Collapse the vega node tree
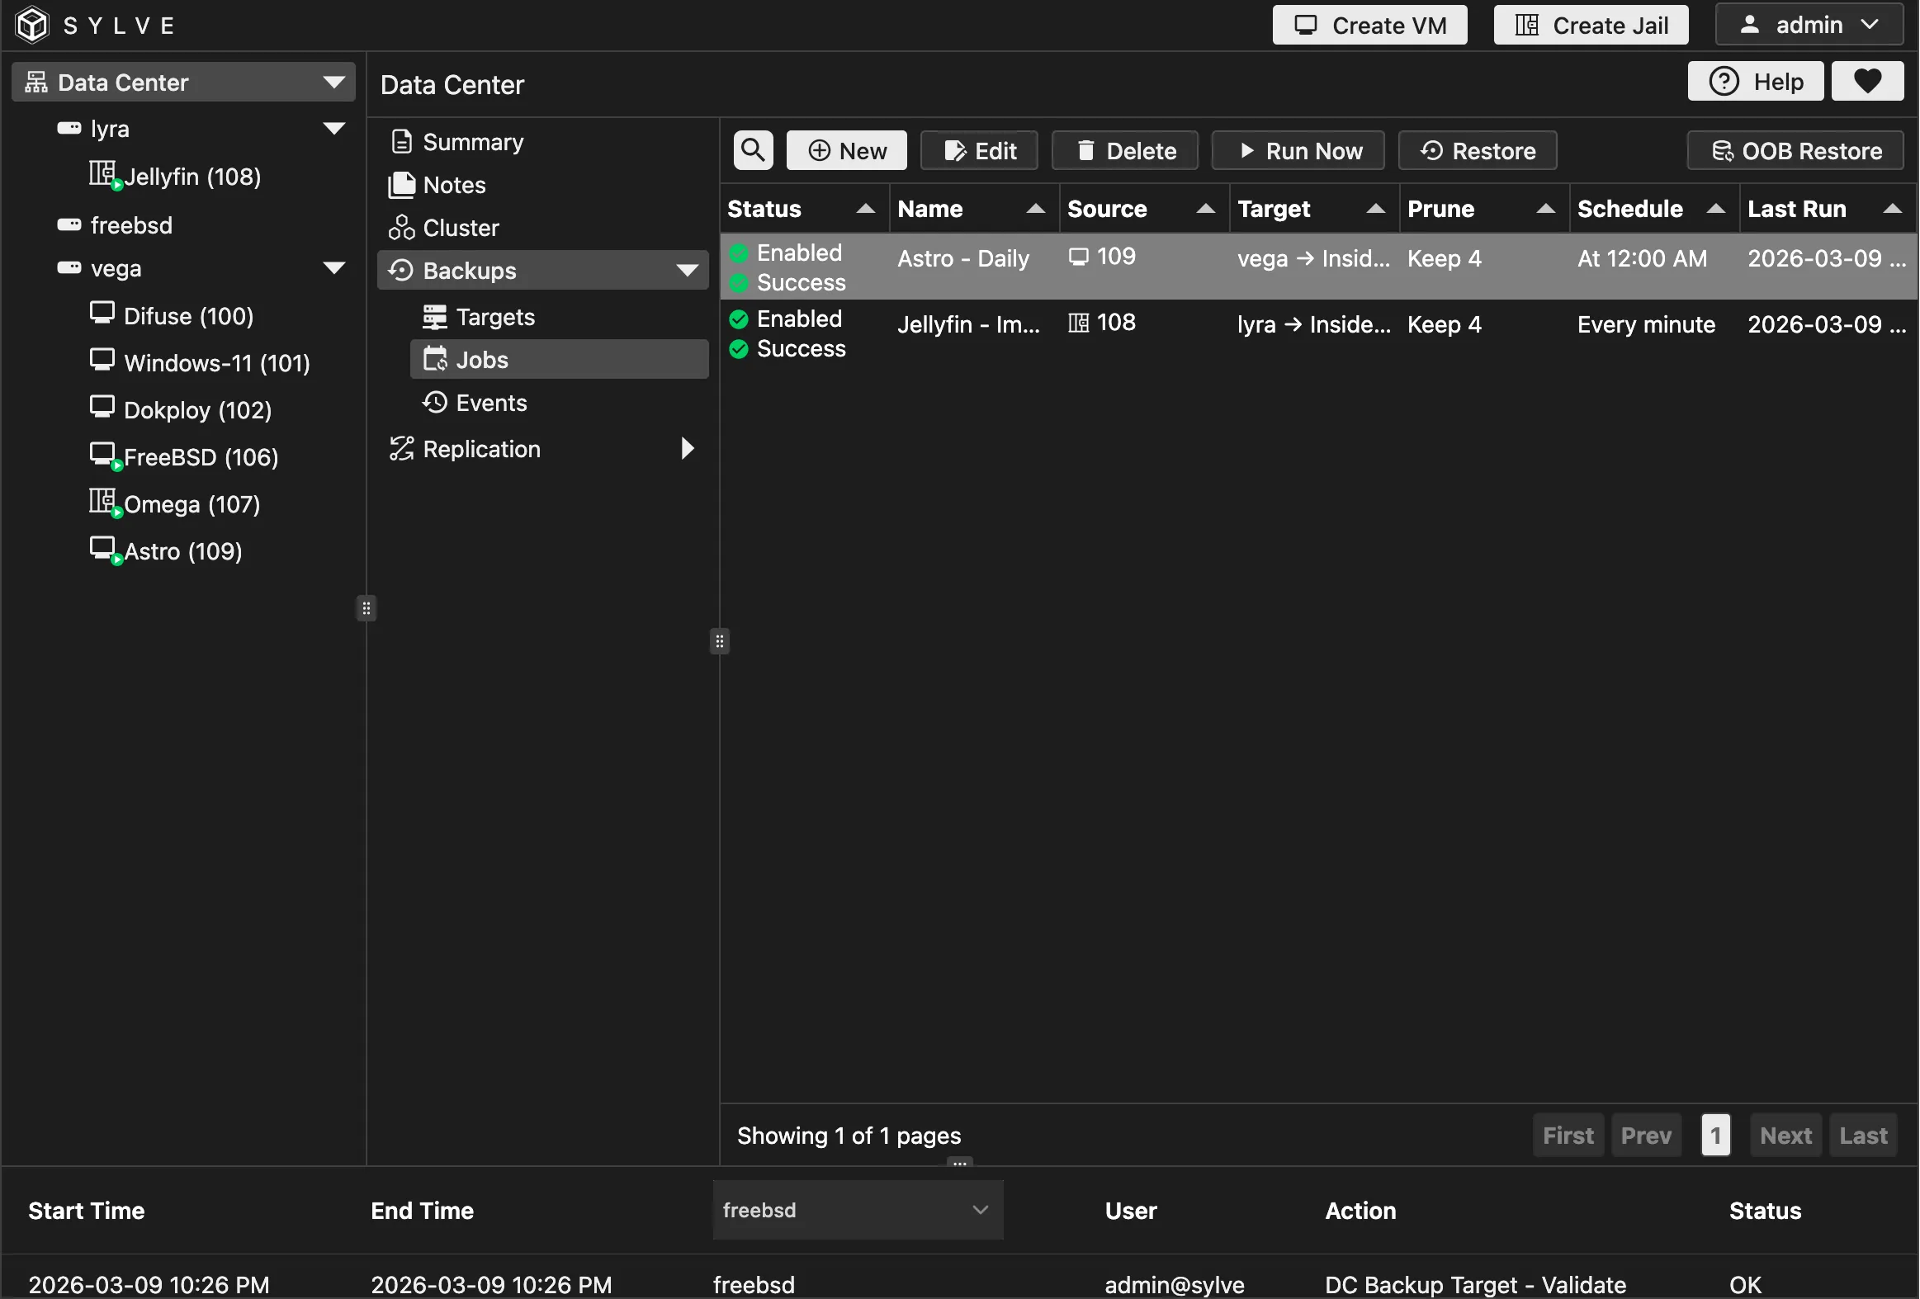Viewport: 1920px width, 1299px height. tap(333, 268)
